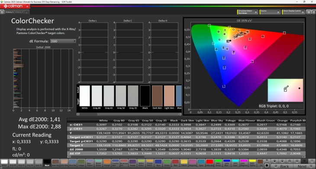
Task: Go to previous page with Back
Action: click(x=282, y=166)
